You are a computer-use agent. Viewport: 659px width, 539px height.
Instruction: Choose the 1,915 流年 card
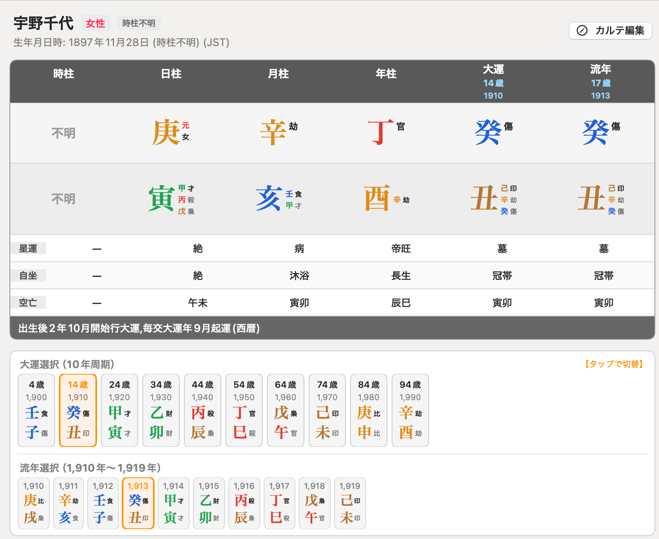point(209,503)
